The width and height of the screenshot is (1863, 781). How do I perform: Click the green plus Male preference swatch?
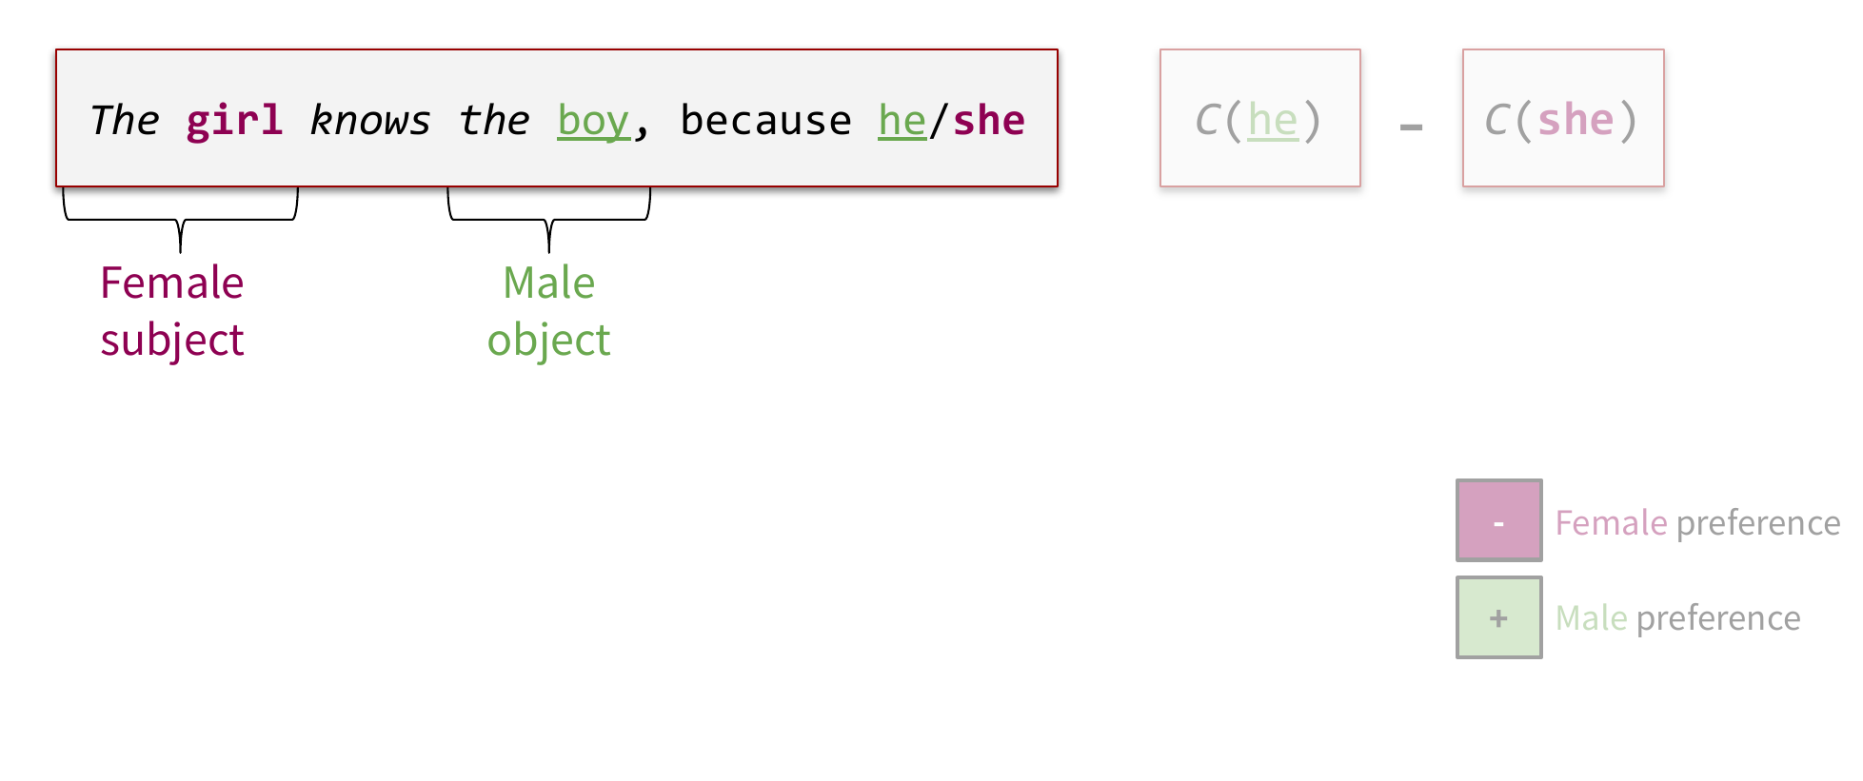pyautogui.click(x=1498, y=617)
